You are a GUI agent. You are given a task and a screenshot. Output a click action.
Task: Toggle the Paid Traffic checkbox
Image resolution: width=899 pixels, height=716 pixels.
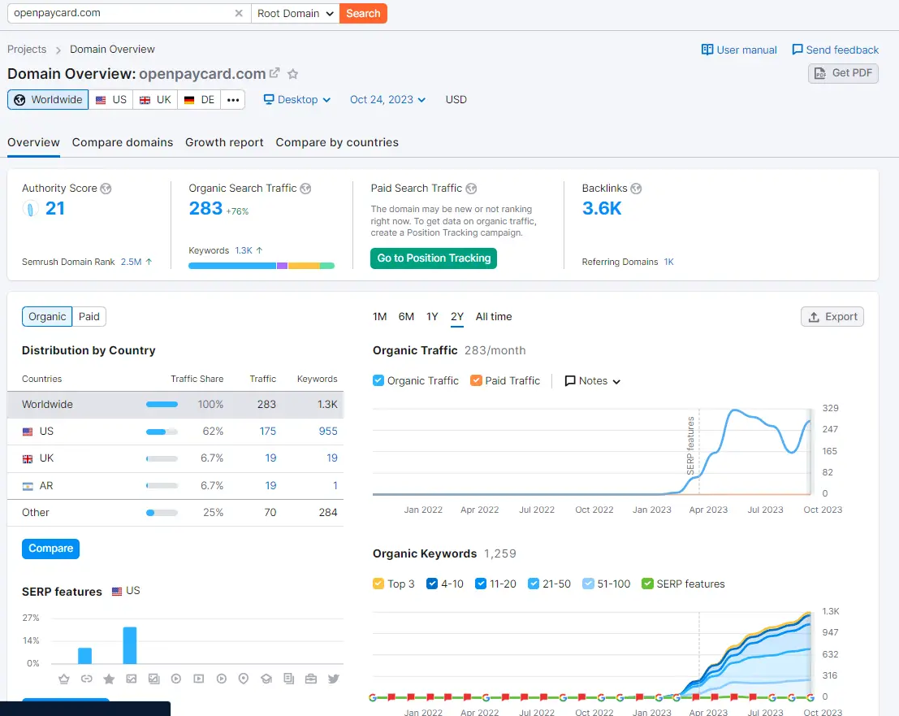pyautogui.click(x=476, y=380)
